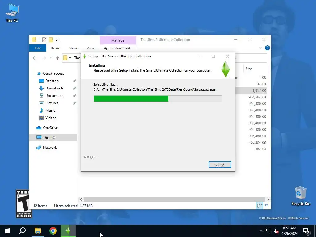Open Music in navigation pane

(x=50, y=110)
